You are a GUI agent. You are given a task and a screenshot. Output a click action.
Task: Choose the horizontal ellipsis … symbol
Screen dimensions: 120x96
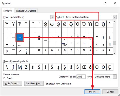pyautogui.click(x=20, y=44)
